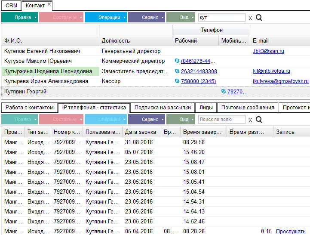Open the upper Правка dropdown menu
Image resolution: width=310 pixels, height=235 pixels.
click(x=19, y=17)
